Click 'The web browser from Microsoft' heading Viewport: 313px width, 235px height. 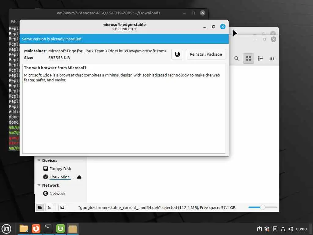coord(55,68)
